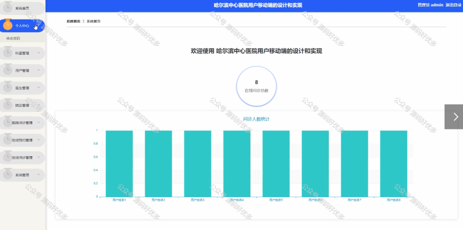The image size is (463, 230).
Task: Click the clock icon next to 科室管理
Action: (x=8, y=53)
